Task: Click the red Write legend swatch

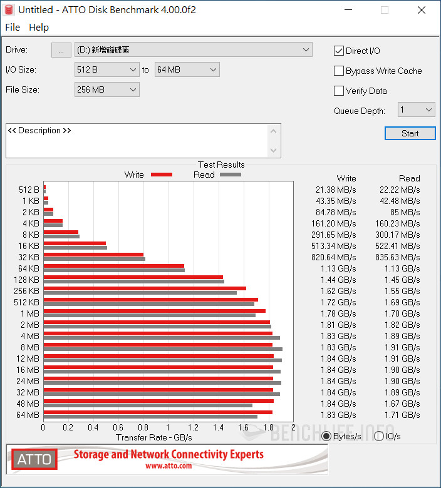Action: coord(162,175)
